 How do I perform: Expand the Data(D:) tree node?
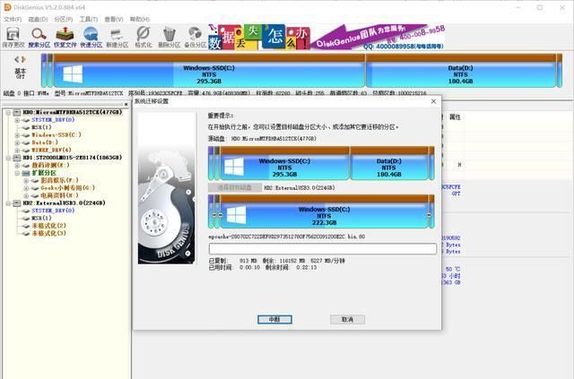[17, 142]
